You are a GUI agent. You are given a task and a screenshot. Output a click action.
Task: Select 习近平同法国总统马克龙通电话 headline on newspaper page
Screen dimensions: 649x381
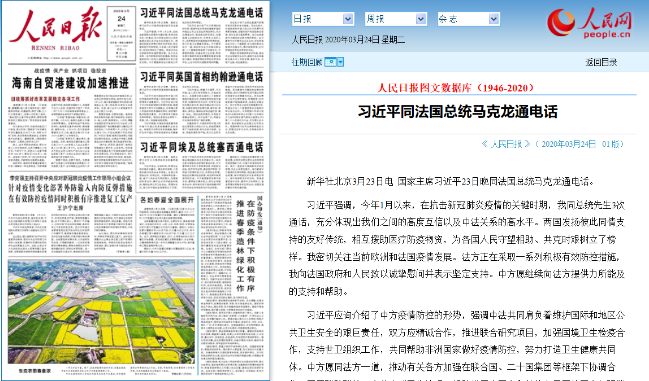[202, 13]
